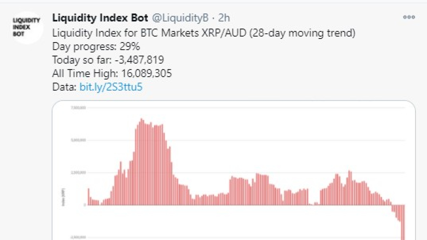
Task: Click the first bar at chart start
Action: tap(89, 197)
